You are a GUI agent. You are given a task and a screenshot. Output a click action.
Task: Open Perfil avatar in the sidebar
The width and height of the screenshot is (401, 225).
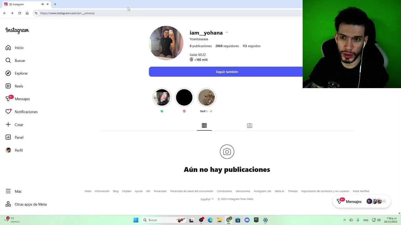point(8,150)
